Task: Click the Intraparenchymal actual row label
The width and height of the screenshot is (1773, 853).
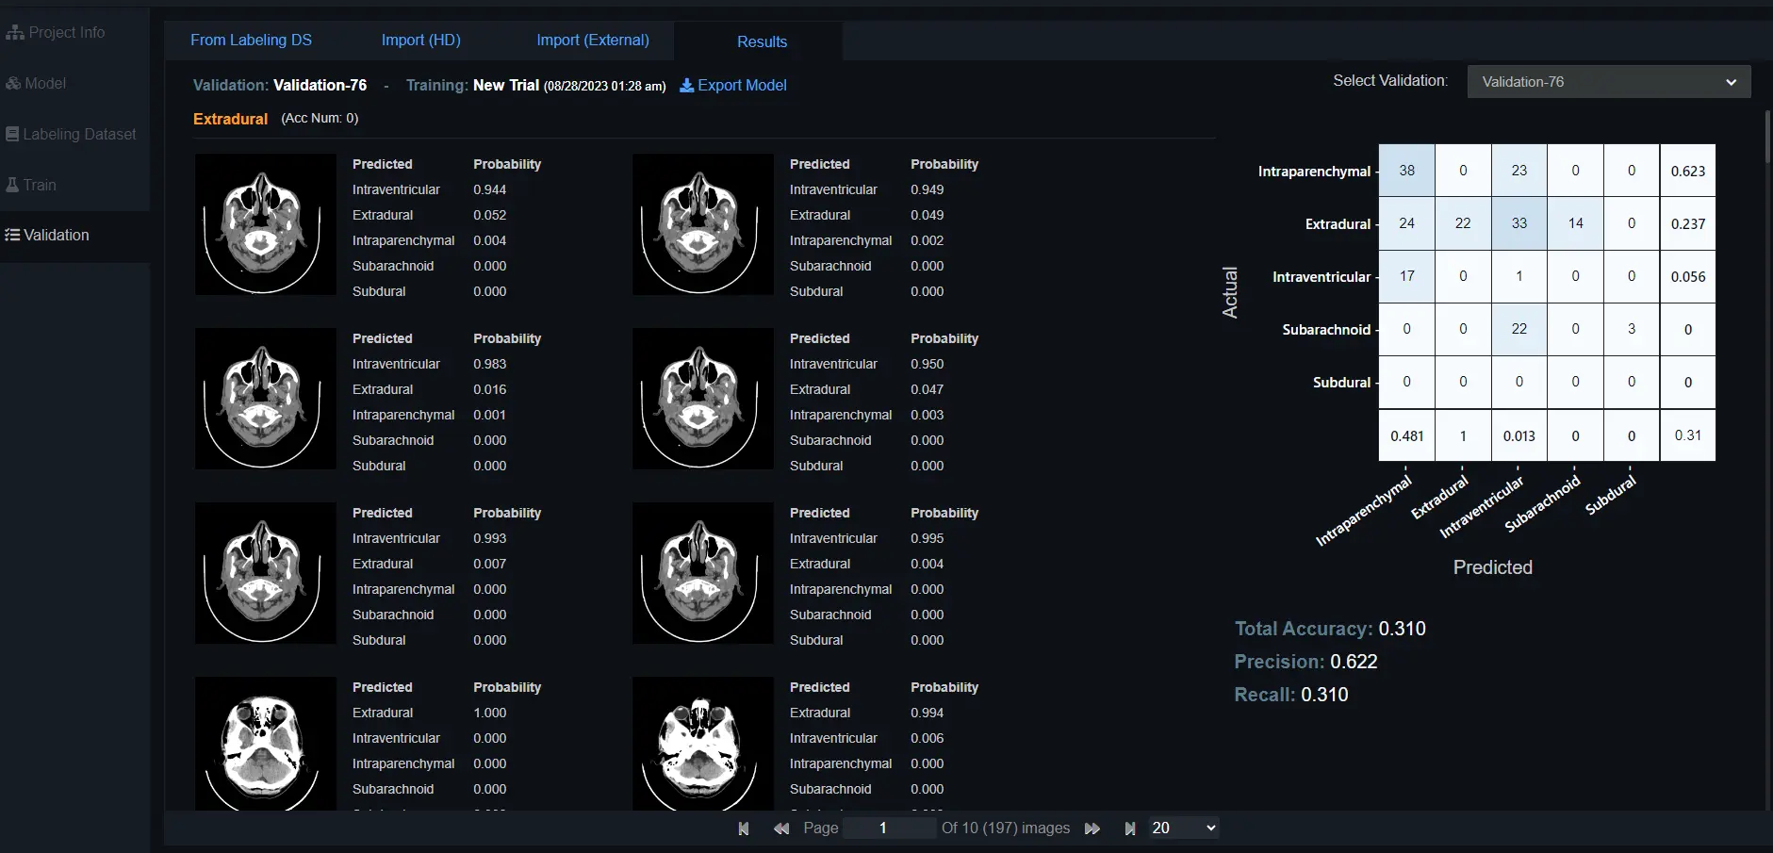Action: click(1314, 172)
